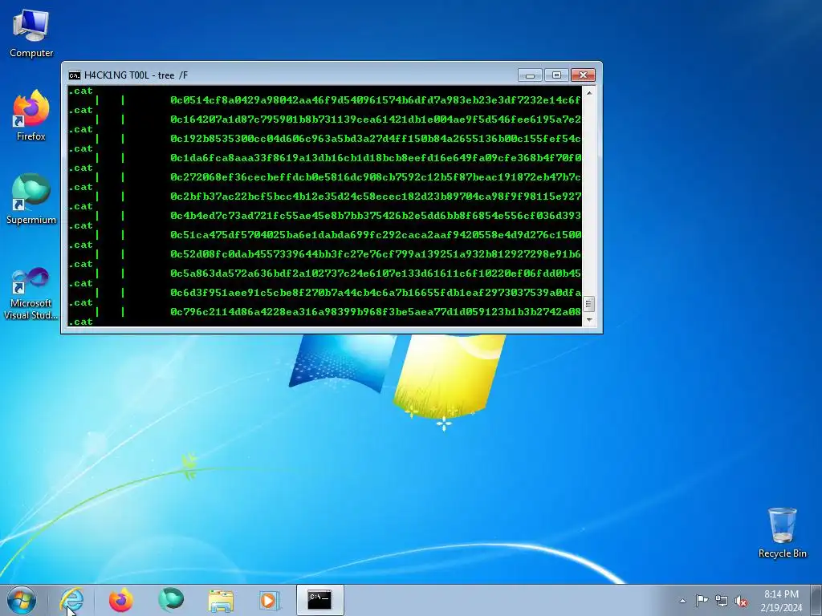Click the hash line starting 0c164207a1
822x616 pixels.
376,120
